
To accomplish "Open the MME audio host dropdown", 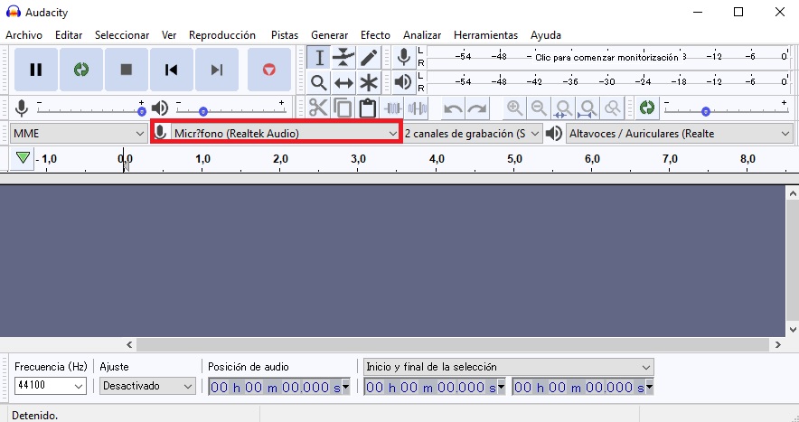I will 79,134.
